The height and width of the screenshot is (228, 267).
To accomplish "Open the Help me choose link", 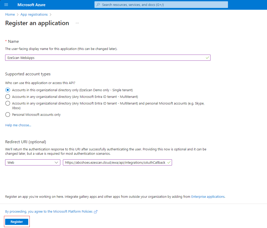I will [x=18, y=125].
